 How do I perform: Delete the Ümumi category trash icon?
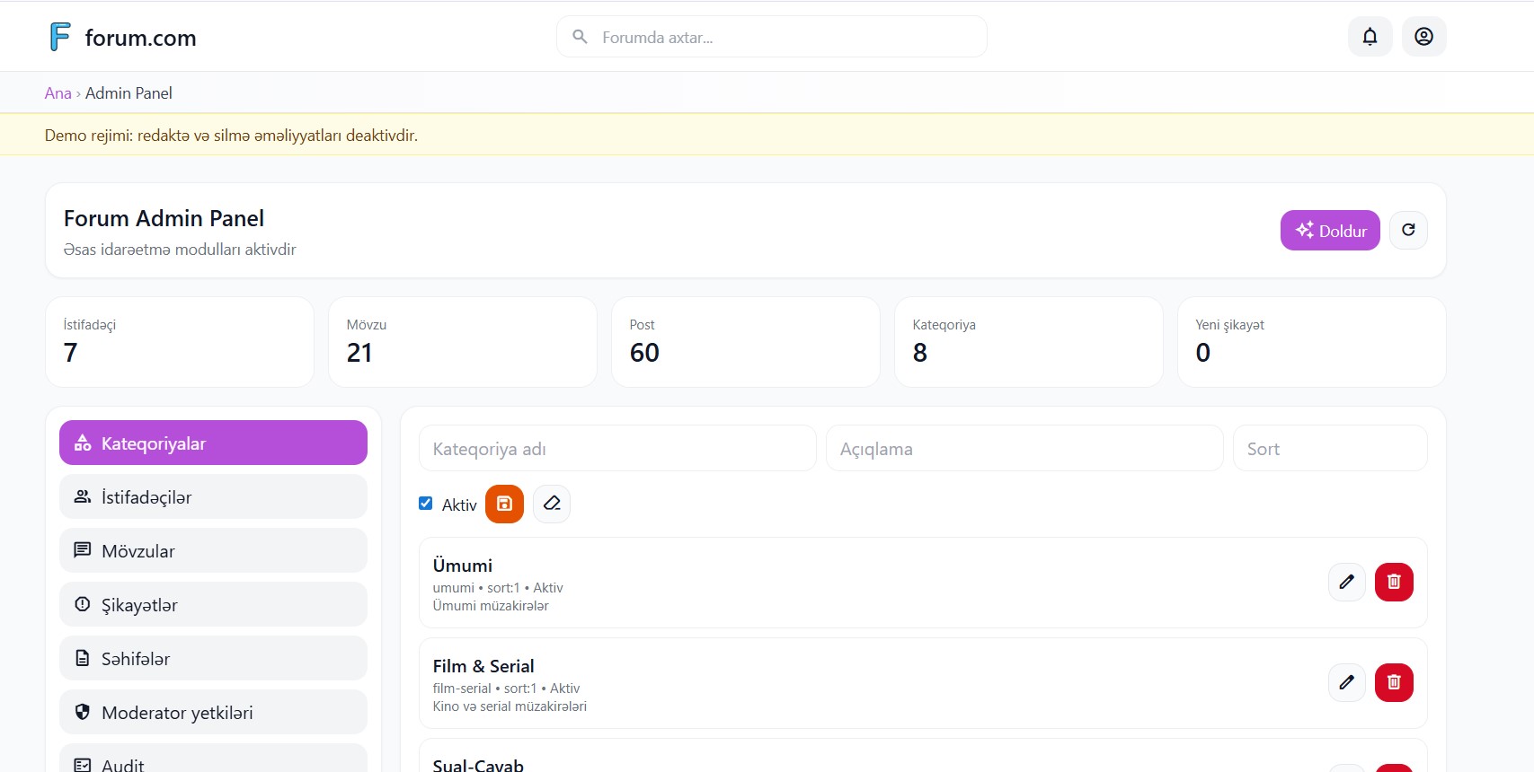click(x=1394, y=583)
